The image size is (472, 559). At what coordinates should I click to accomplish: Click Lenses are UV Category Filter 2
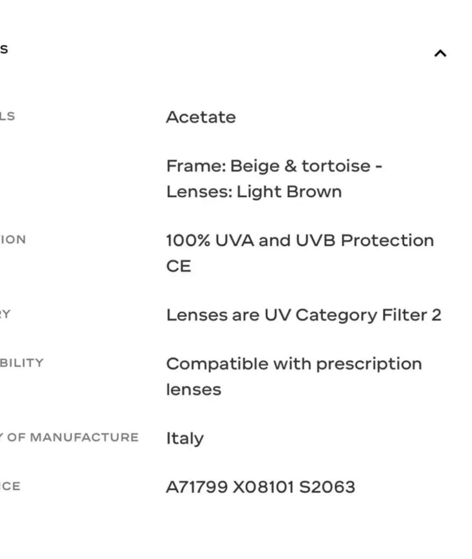tap(304, 315)
